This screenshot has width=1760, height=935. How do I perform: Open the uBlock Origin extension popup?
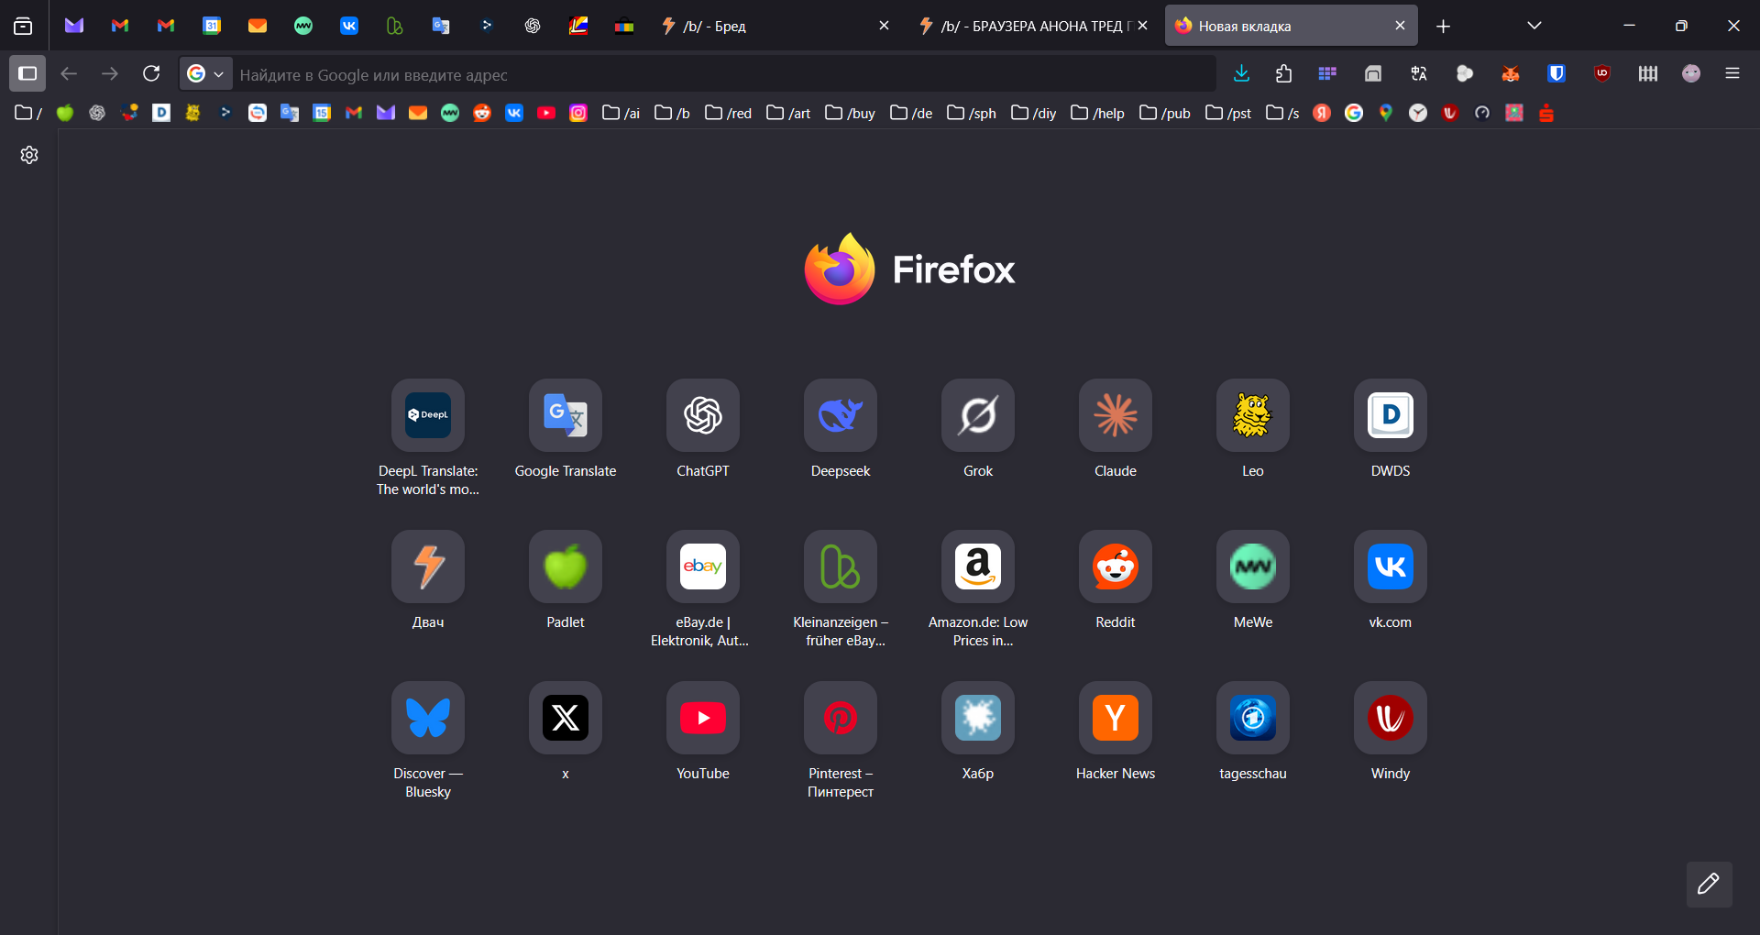coord(1602,73)
